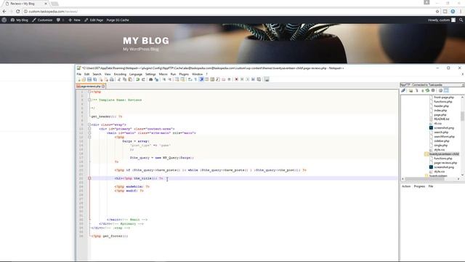The image size is (465, 262).
Task: Click the + New admin bar link
Action: click(x=74, y=20)
